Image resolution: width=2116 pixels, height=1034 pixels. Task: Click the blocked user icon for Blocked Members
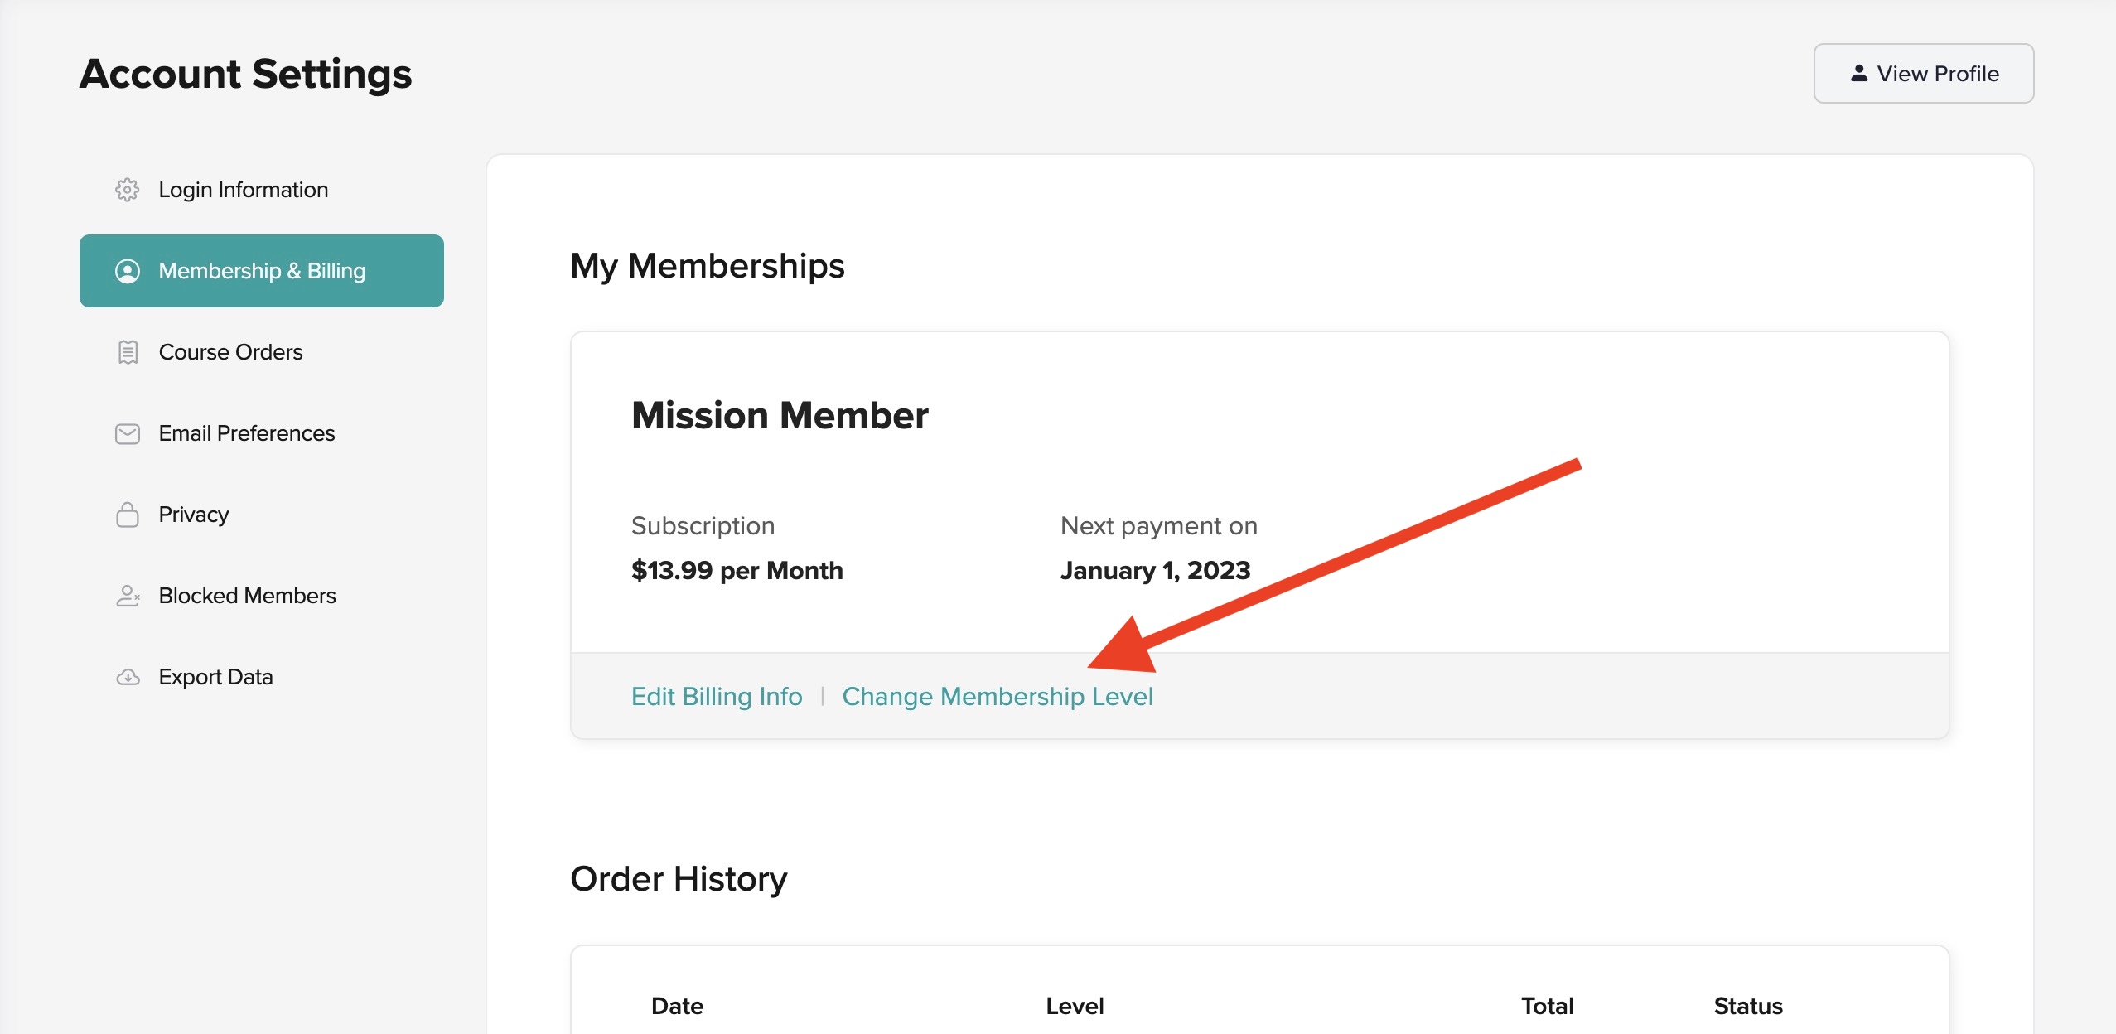point(127,596)
